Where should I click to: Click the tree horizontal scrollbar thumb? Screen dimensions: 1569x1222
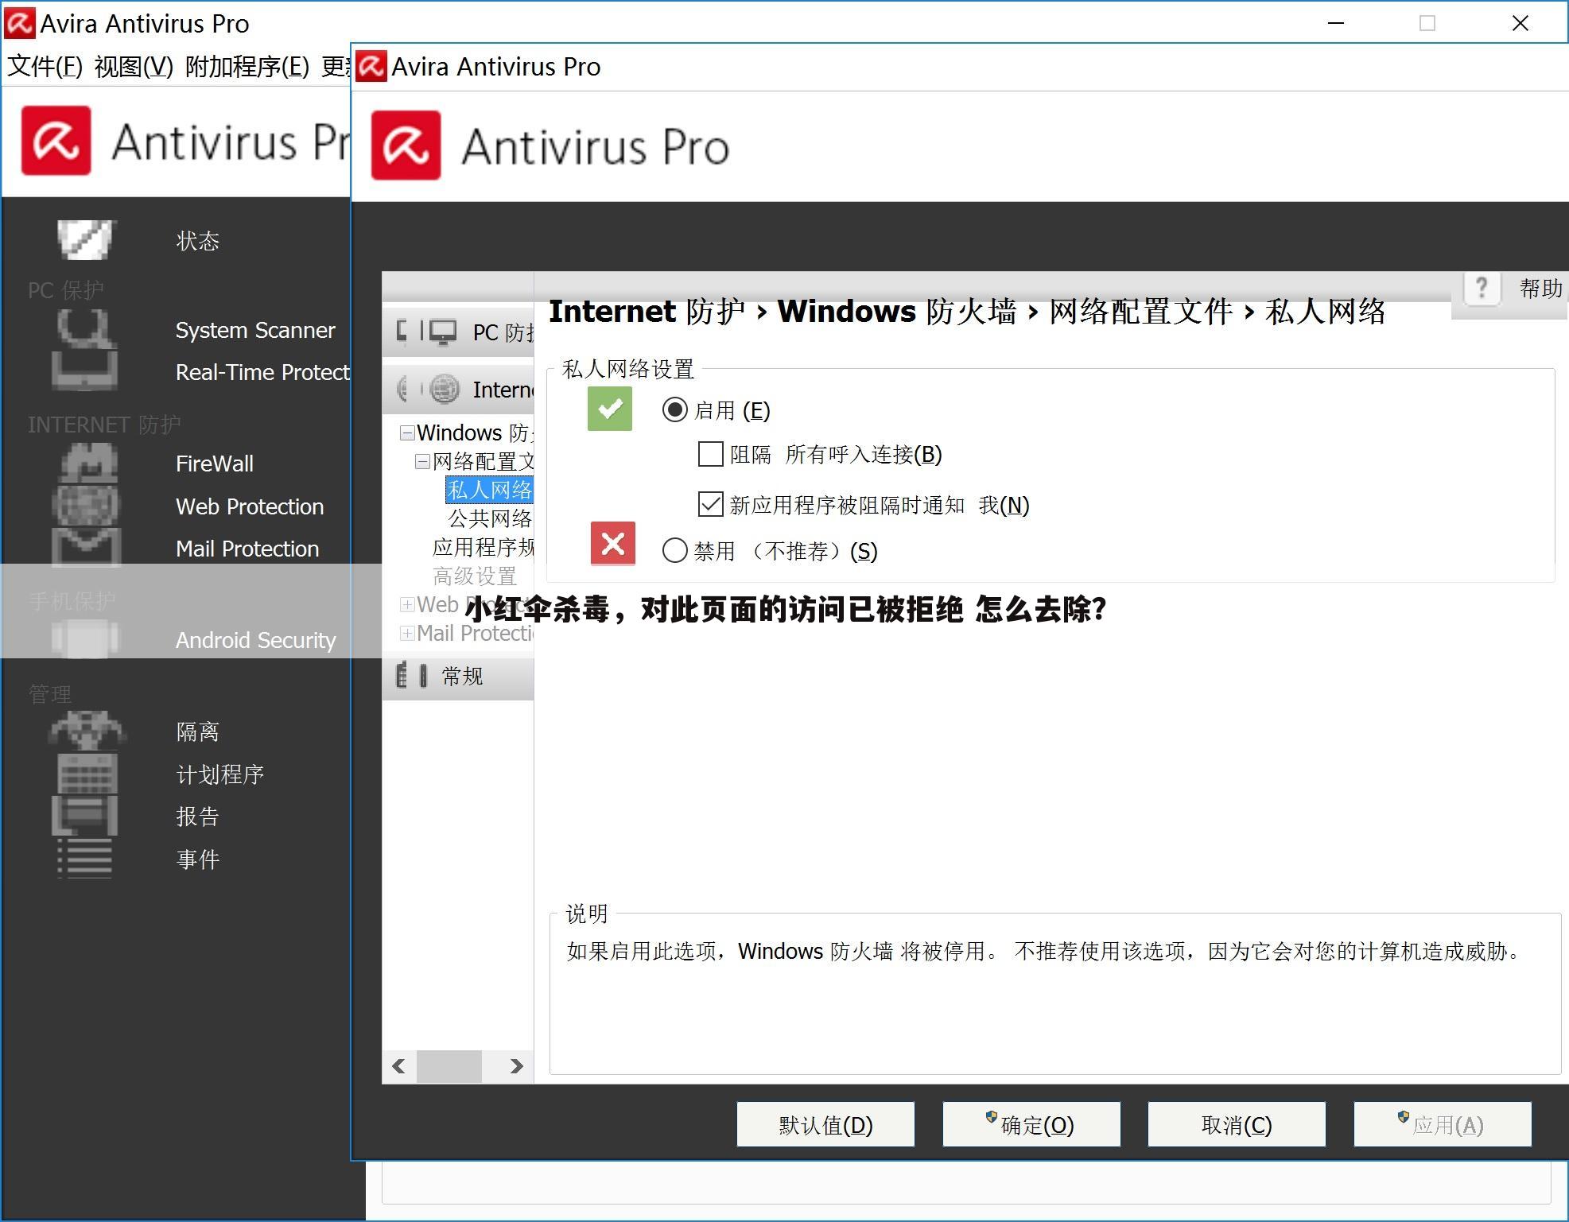coord(449,1065)
